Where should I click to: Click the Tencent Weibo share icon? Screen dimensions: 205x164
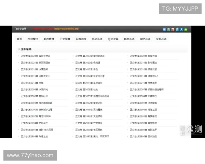click(177, 30)
